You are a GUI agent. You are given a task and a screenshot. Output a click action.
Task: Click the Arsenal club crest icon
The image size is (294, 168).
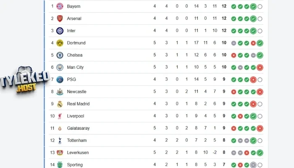click(x=60, y=18)
